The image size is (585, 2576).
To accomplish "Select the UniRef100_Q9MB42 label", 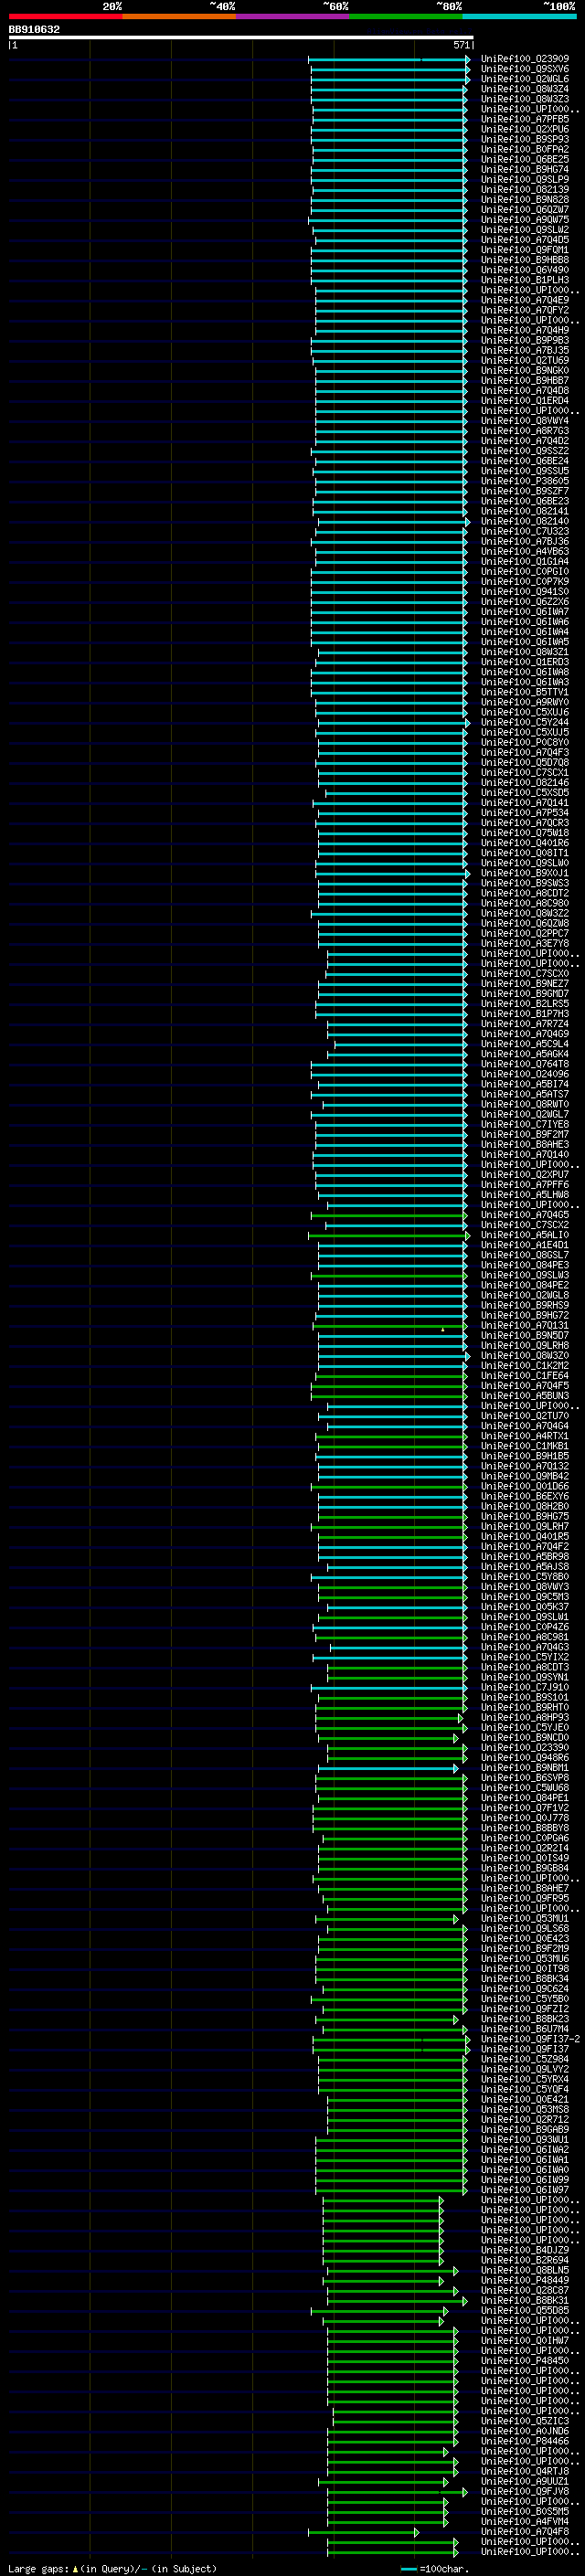I will tap(525, 1476).
